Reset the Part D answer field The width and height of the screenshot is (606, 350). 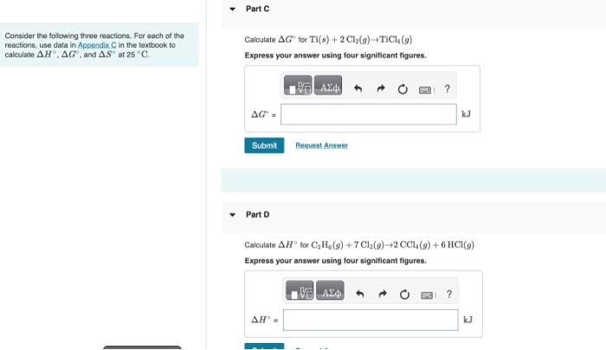404,295
